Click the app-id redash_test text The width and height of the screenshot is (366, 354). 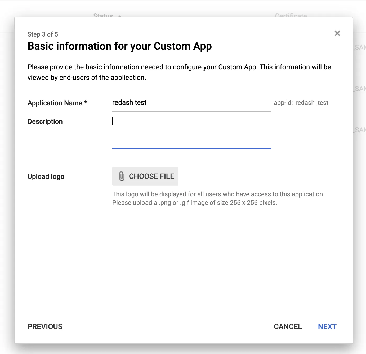pyautogui.click(x=301, y=103)
